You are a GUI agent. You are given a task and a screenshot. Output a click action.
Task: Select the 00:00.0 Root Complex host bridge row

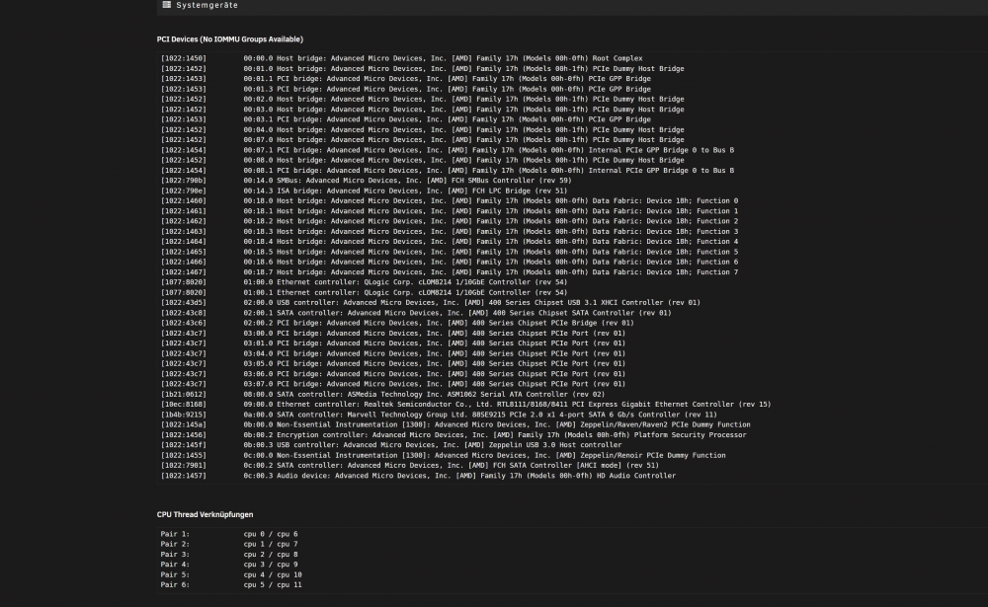(x=401, y=58)
